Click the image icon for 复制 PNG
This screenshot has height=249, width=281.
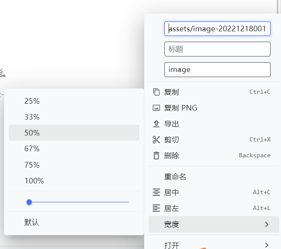[x=156, y=108]
